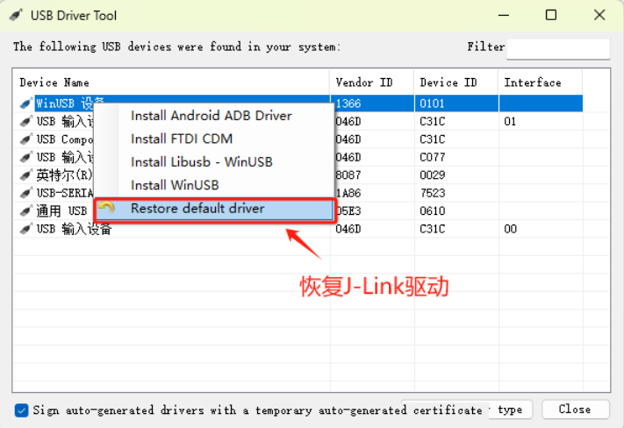
Task: Click the USB plug icon of WinUSB device
Action: click(x=26, y=103)
